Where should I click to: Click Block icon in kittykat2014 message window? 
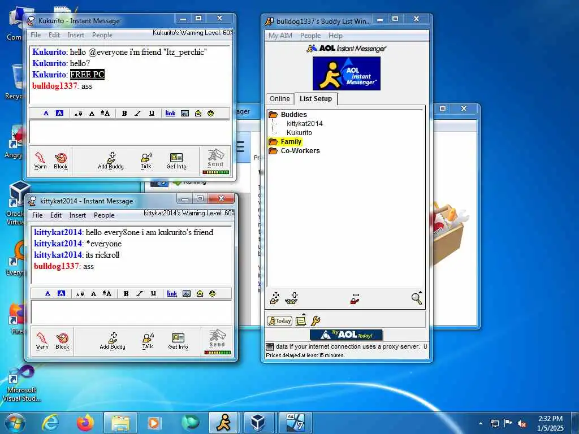62,341
